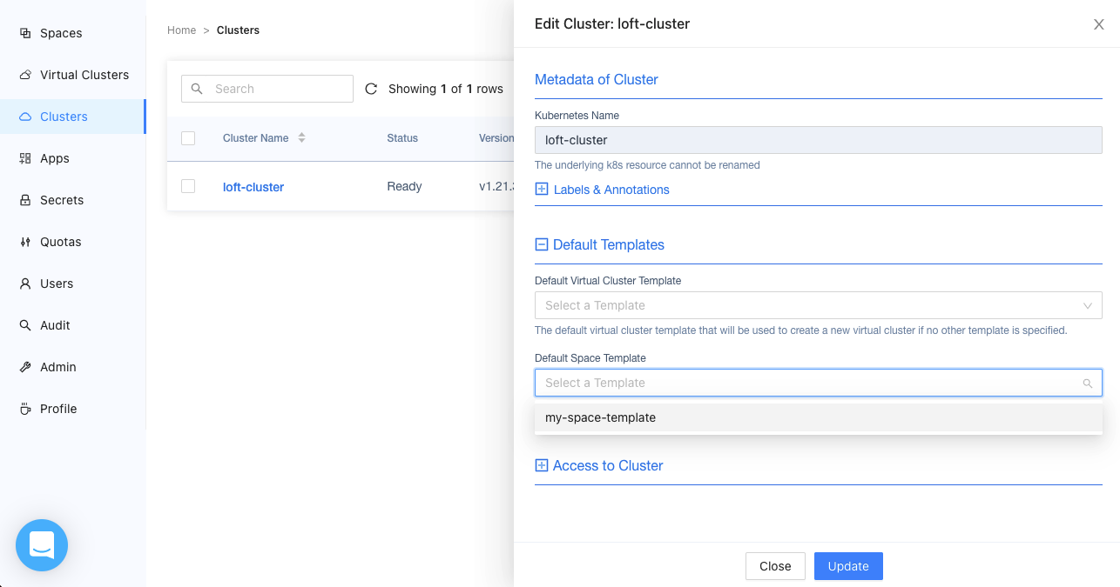Tick the select-all checkbox in the table header
The height and width of the screenshot is (587, 1120).
(188, 138)
